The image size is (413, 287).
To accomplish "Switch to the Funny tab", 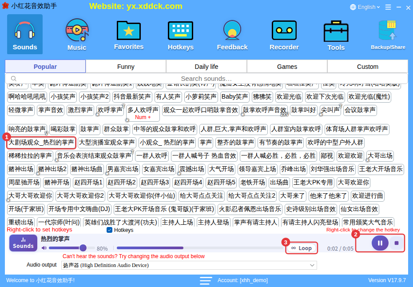I will click(x=126, y=67).
